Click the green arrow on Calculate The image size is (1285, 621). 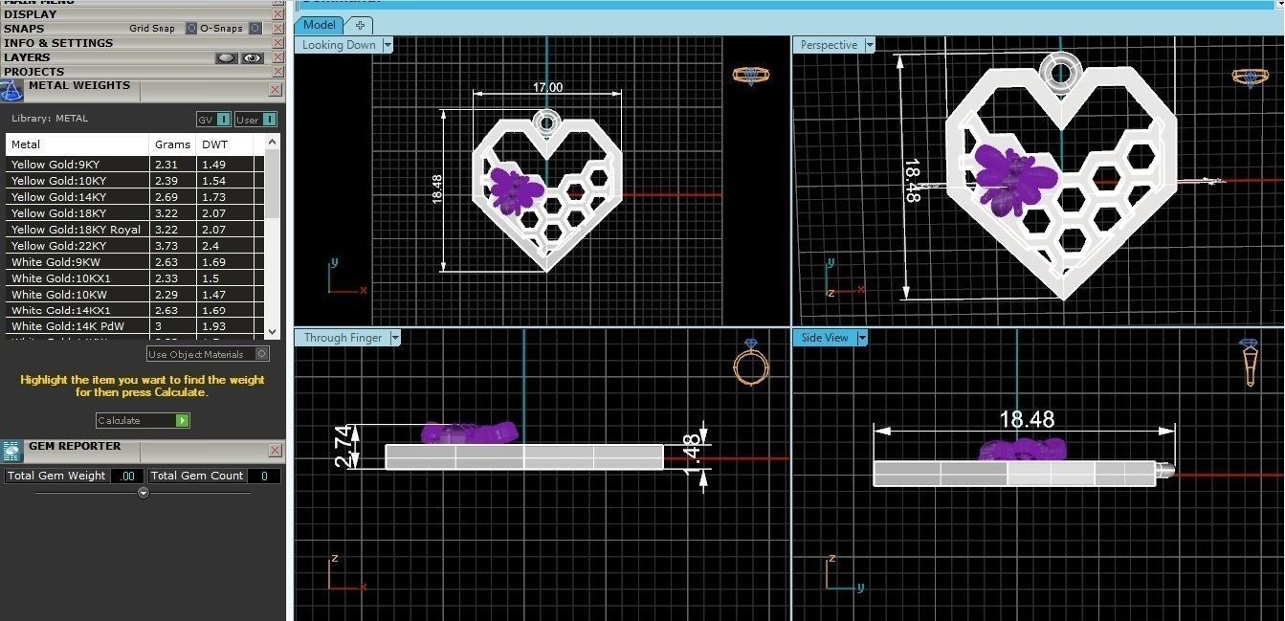tap(183, 421)
